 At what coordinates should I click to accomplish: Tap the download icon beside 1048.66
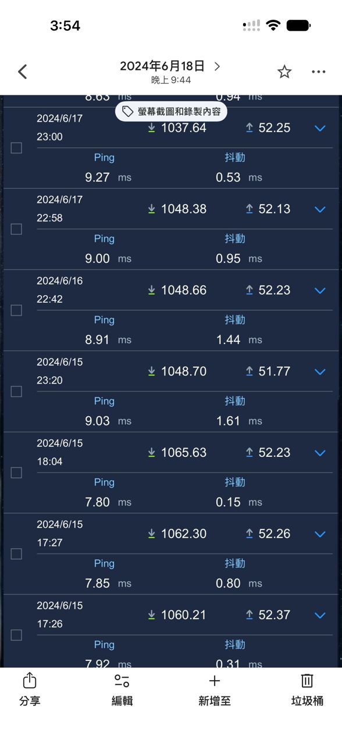pyautogui.click(x=151, y=290)
